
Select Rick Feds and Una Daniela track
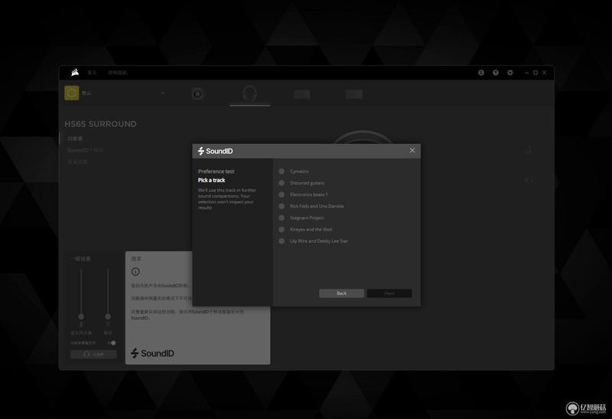click(x=282, y=206)
